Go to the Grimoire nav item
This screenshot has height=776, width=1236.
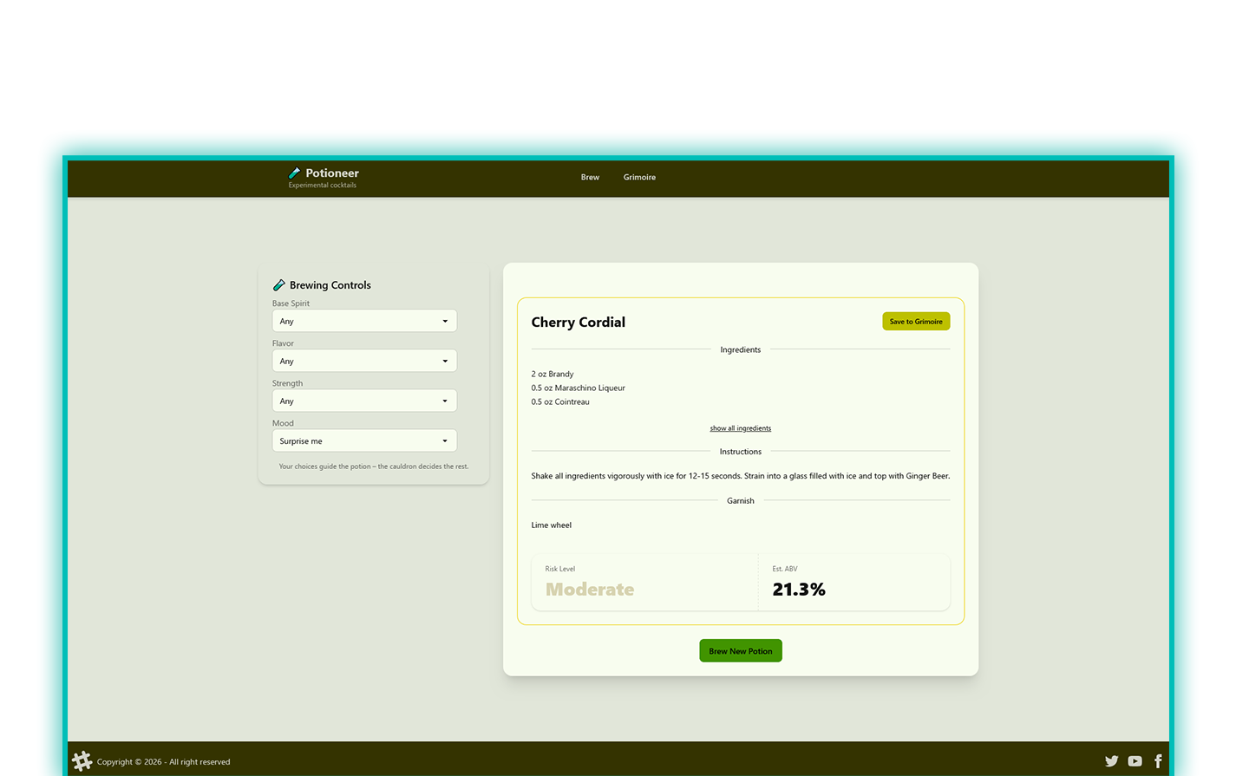[639, 177]
